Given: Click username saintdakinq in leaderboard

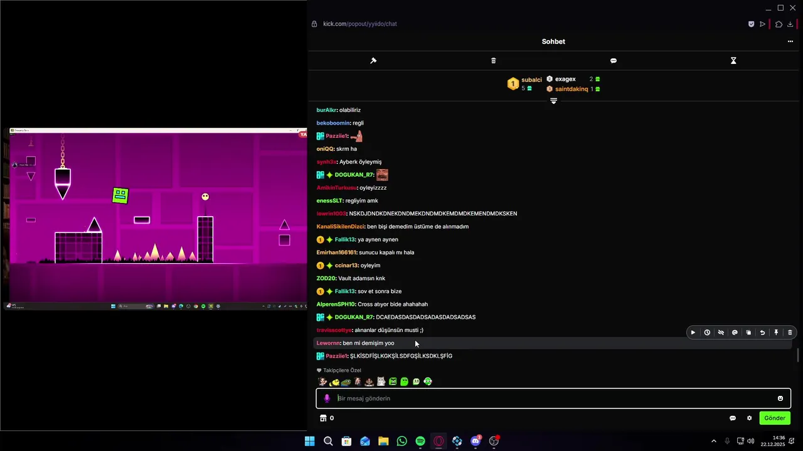Looking at the screenshot, I should coord(572,89).
